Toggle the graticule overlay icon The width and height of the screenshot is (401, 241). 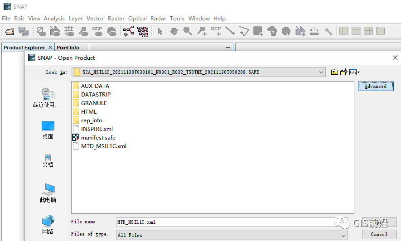click(69, 31)
